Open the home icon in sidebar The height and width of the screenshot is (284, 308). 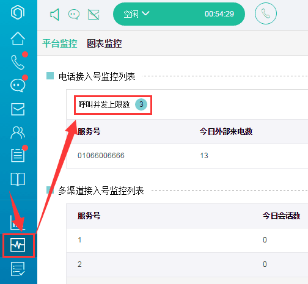pyautogui.click(x=18, y=38)
